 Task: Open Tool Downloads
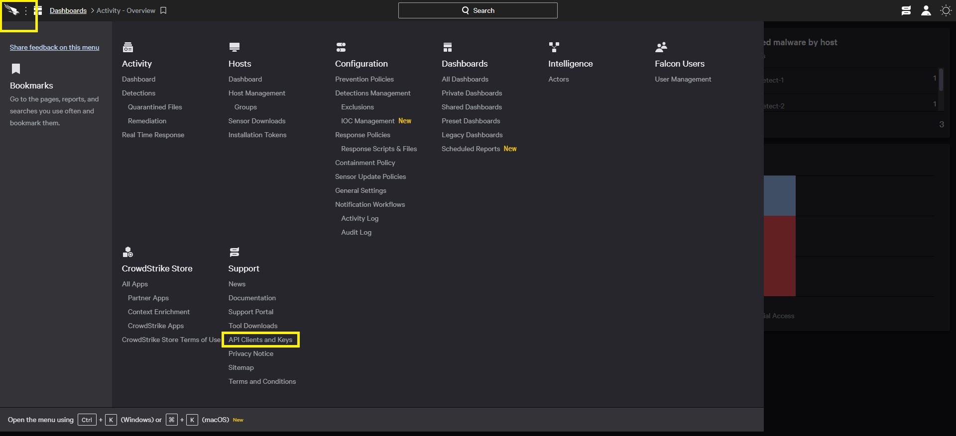(253, 326)
